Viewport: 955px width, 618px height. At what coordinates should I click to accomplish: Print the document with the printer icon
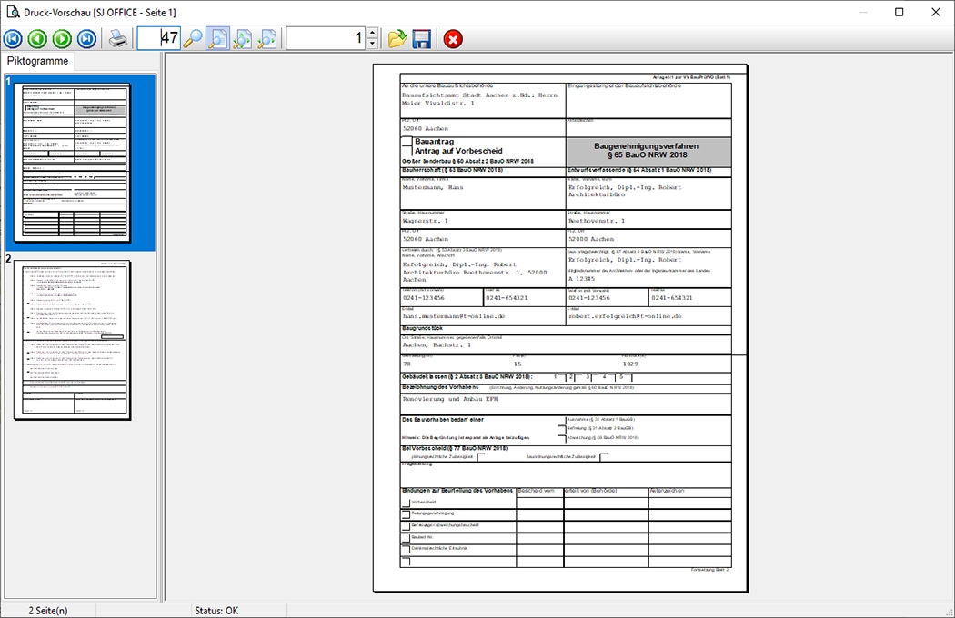[118, 39]
